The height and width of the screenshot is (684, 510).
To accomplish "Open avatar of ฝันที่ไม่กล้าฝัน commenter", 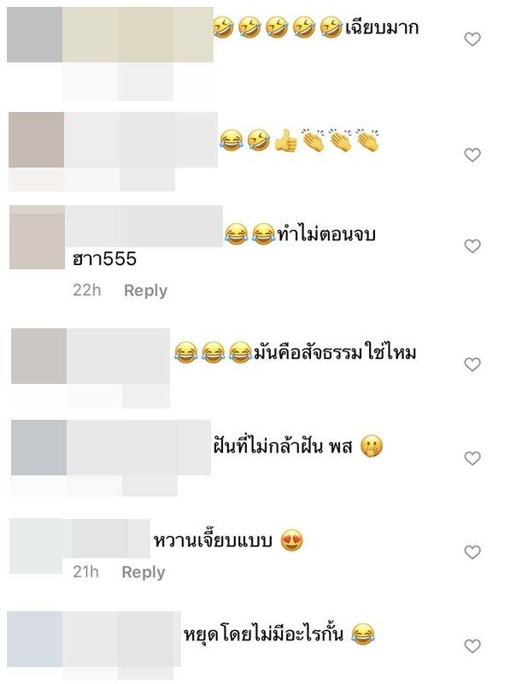I will tap(38, 447).
